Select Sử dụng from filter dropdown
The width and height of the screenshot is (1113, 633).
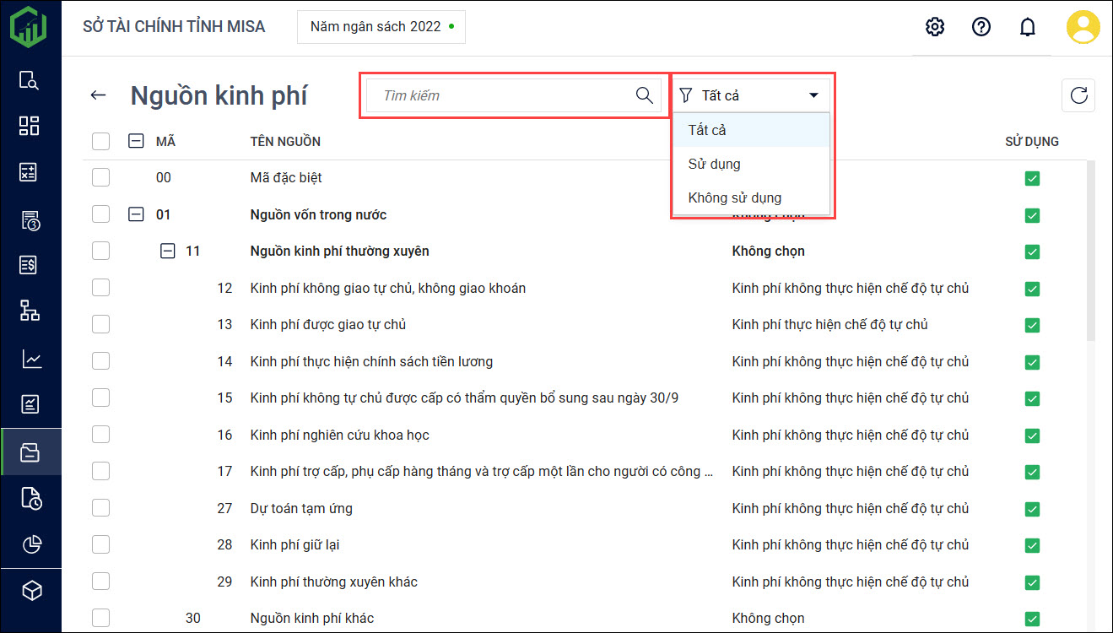click(714, 164)
